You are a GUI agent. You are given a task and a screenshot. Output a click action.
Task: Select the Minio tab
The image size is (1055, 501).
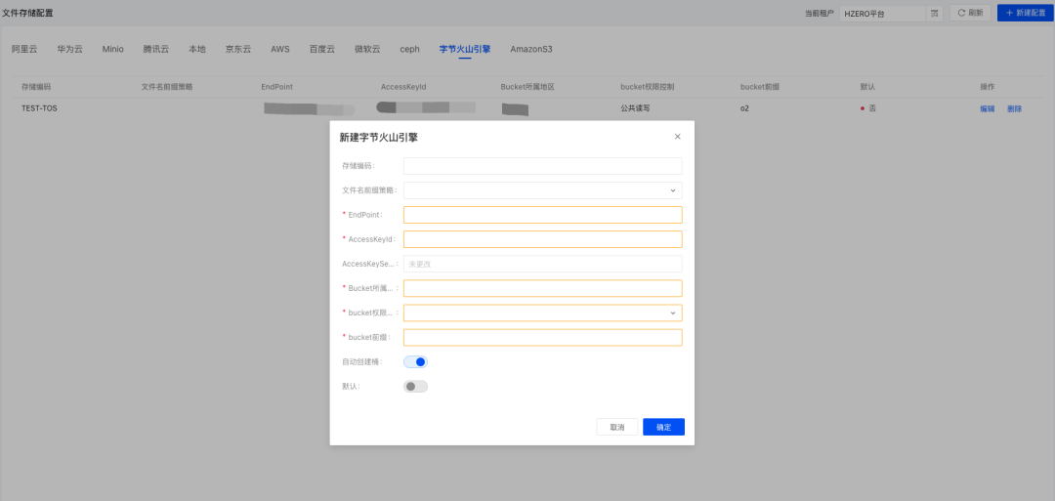(x=113, y=49)
